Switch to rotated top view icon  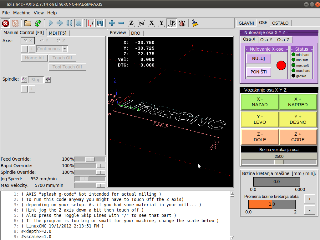(141, 23)
